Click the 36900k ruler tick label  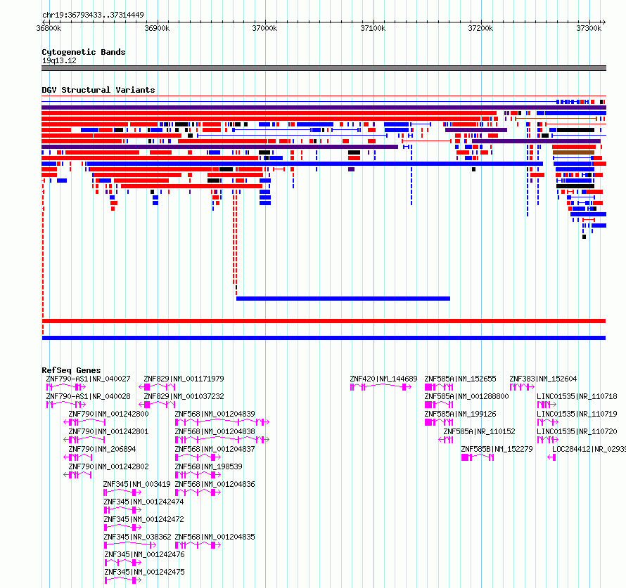(157, 28)
